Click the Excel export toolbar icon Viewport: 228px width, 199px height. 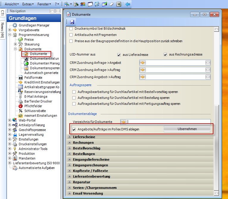(x=119, y=4)
